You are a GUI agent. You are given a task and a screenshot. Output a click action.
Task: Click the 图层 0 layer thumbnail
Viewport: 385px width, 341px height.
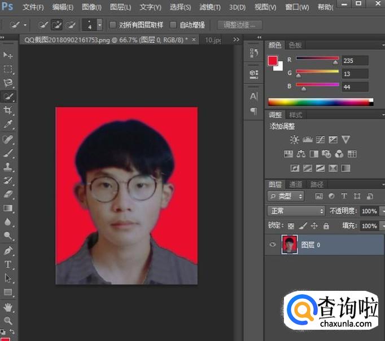coord(290,245)
